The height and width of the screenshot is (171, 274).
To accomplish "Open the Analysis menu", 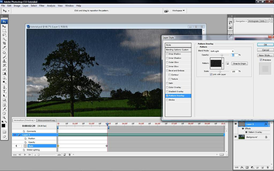I will 51,6.
